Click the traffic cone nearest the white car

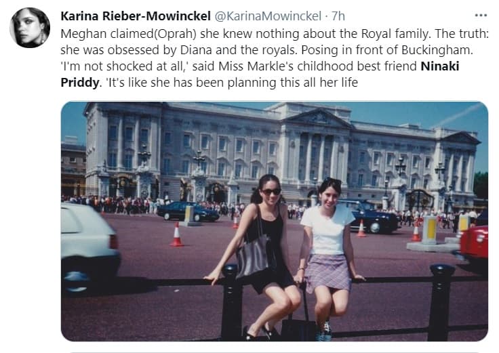point(177,234)
